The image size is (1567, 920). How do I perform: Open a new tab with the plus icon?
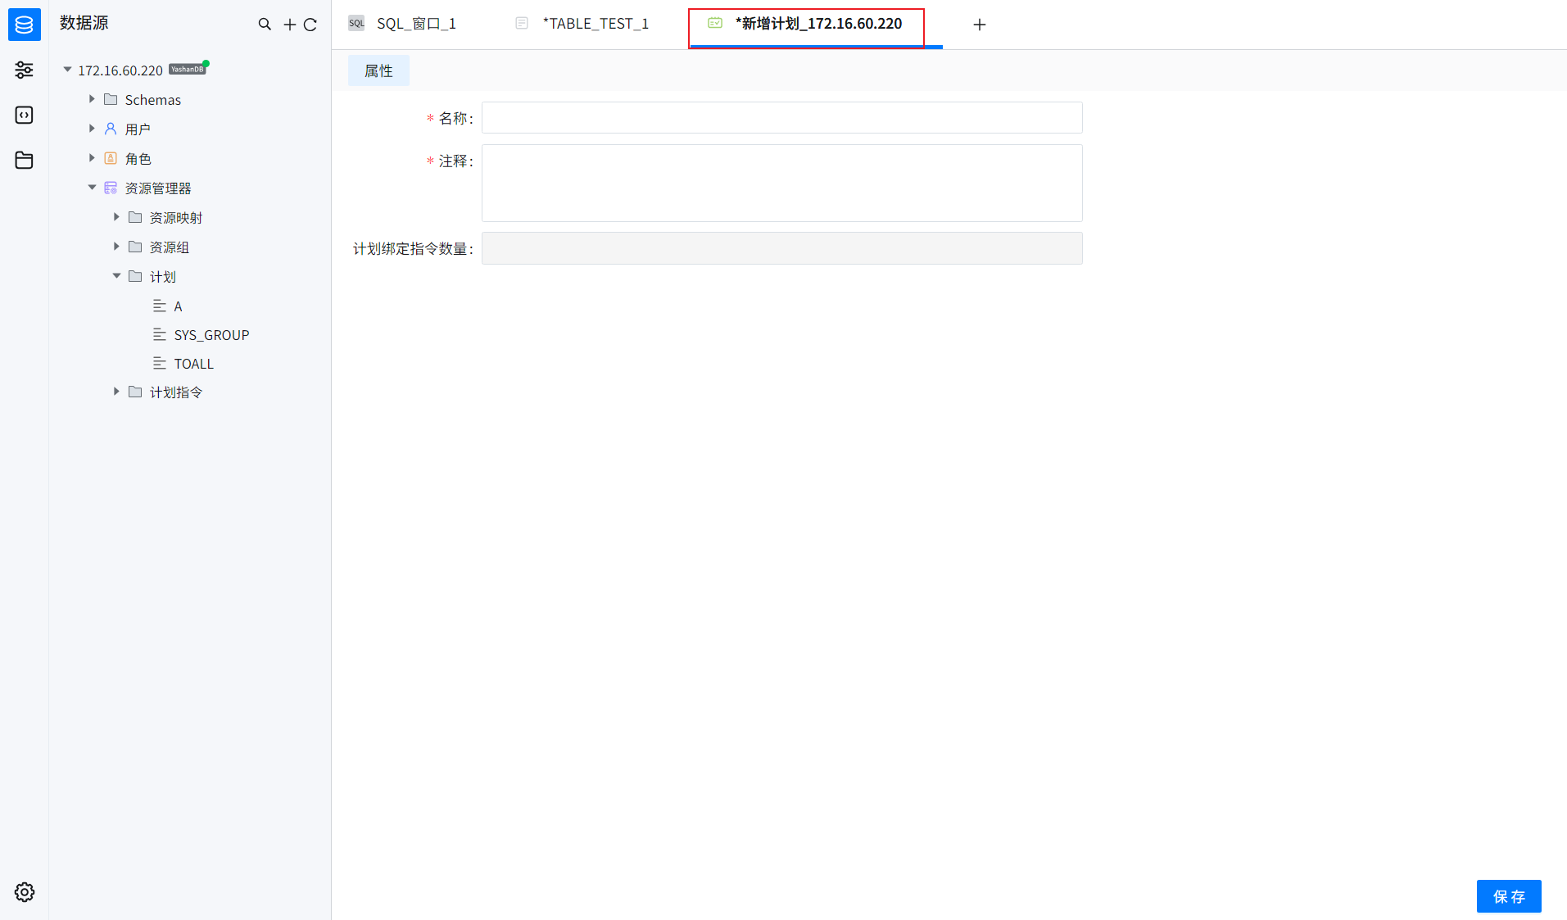(979, 24)
